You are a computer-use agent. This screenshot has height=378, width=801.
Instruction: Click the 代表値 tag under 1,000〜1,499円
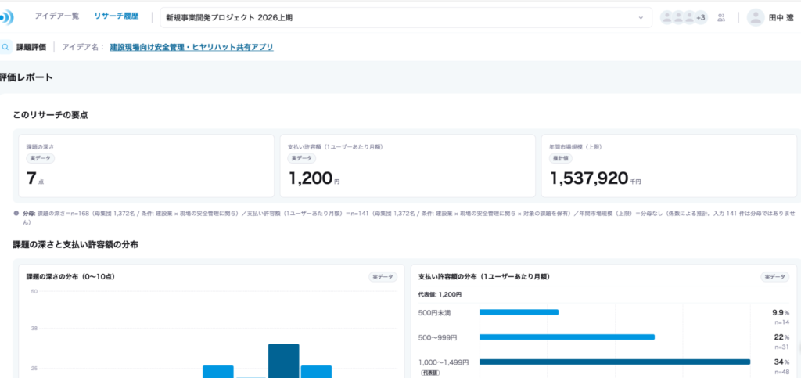(429, 373)
